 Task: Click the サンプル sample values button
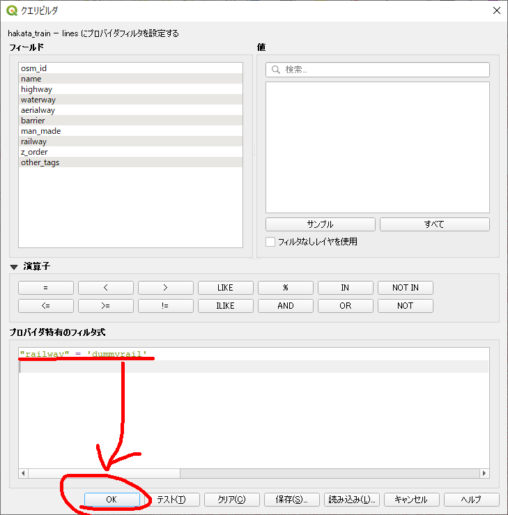pyautogui.click(x=321, y=224)
